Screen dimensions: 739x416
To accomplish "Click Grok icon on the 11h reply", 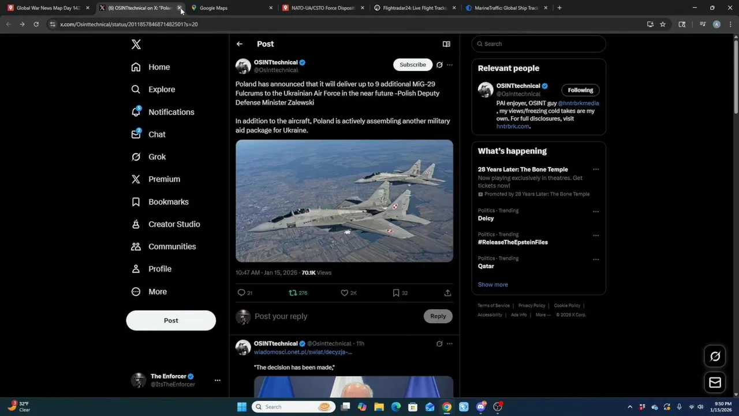I will click(439, 344).
